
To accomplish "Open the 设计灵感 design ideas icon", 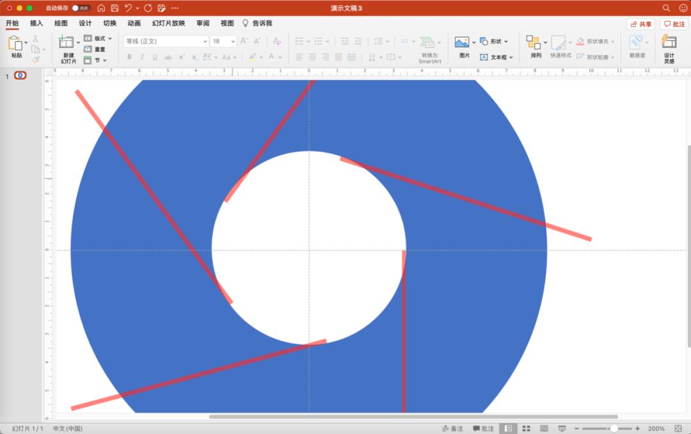I will 669,42.
